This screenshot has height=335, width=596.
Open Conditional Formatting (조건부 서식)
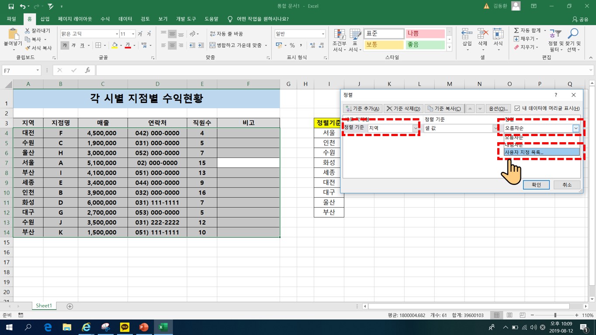click(x=339, y=41)
